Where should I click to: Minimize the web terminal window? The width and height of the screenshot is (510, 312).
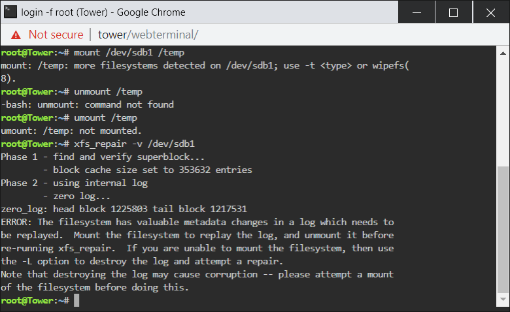[416, 12]
